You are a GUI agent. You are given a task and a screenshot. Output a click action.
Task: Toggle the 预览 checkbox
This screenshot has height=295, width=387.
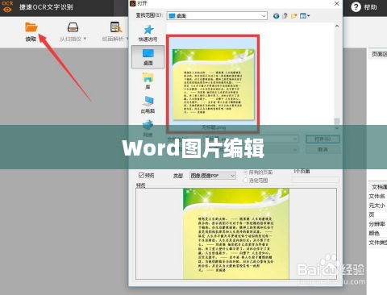point(141,175)
